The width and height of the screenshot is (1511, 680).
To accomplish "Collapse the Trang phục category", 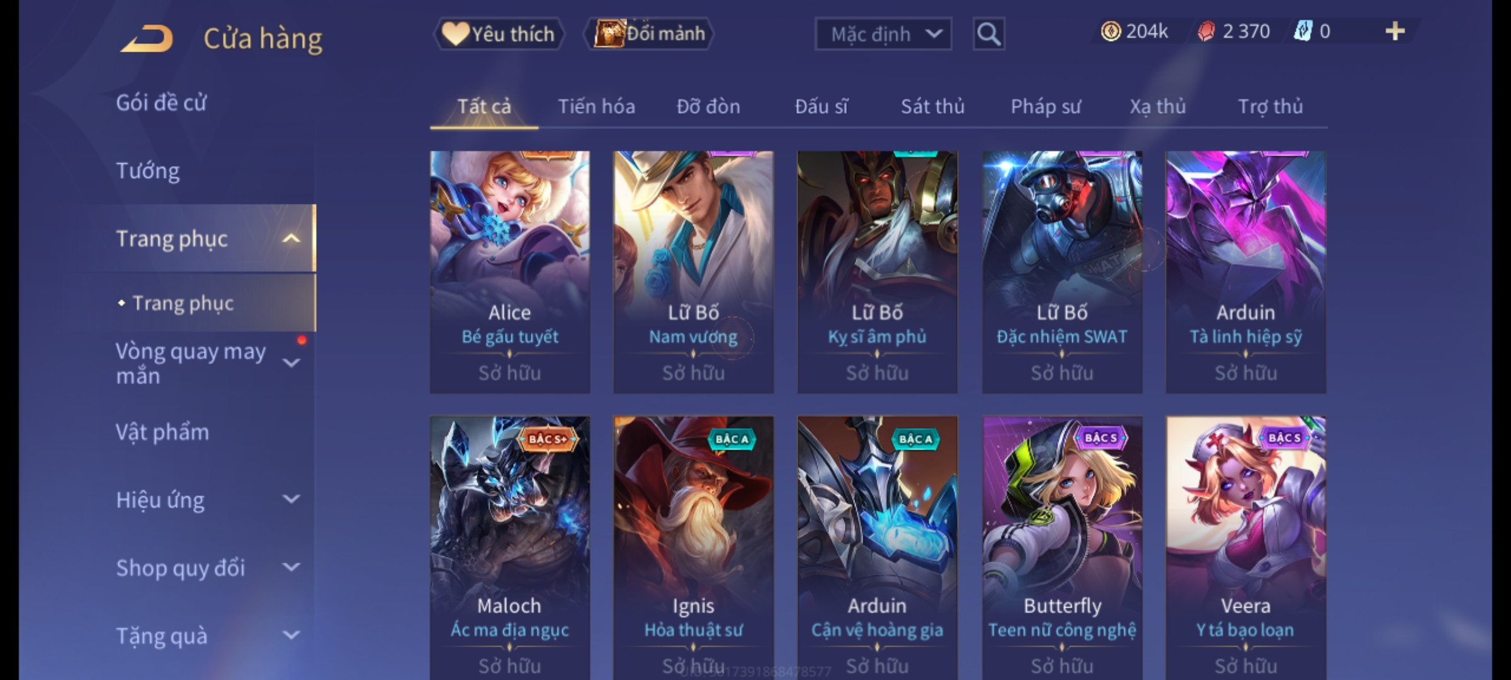I will point(291,239).
